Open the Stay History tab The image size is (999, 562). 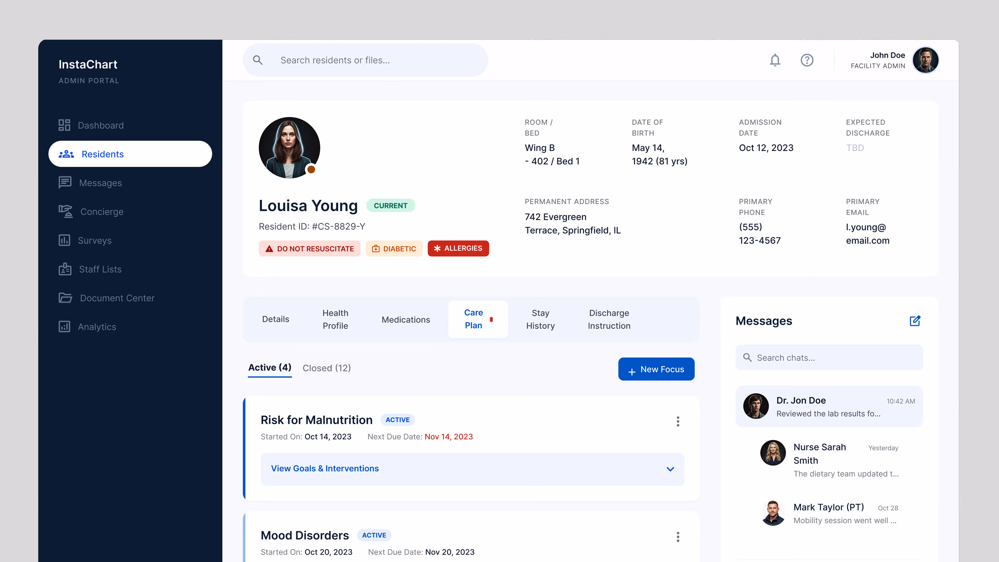(540, 319)
